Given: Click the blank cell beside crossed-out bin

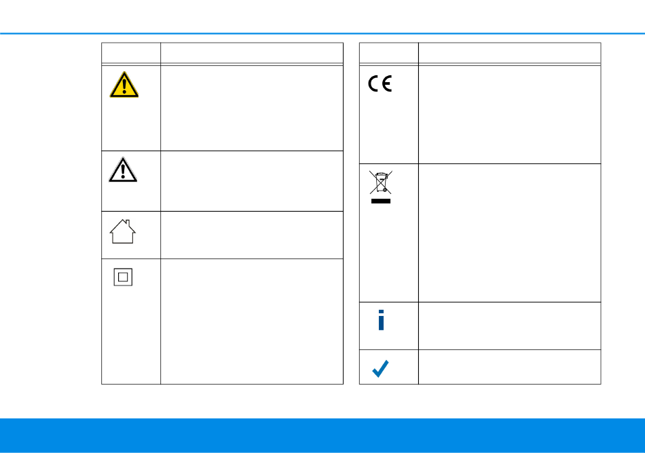Looking at the screenshot, I should tap(510, 233).
